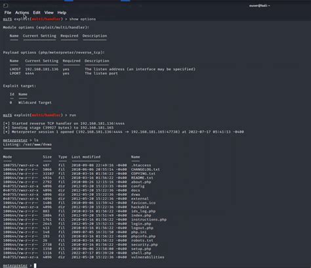Screen dimensions: 311x268
Task: Open the File menu
Action: coord(8,12)
